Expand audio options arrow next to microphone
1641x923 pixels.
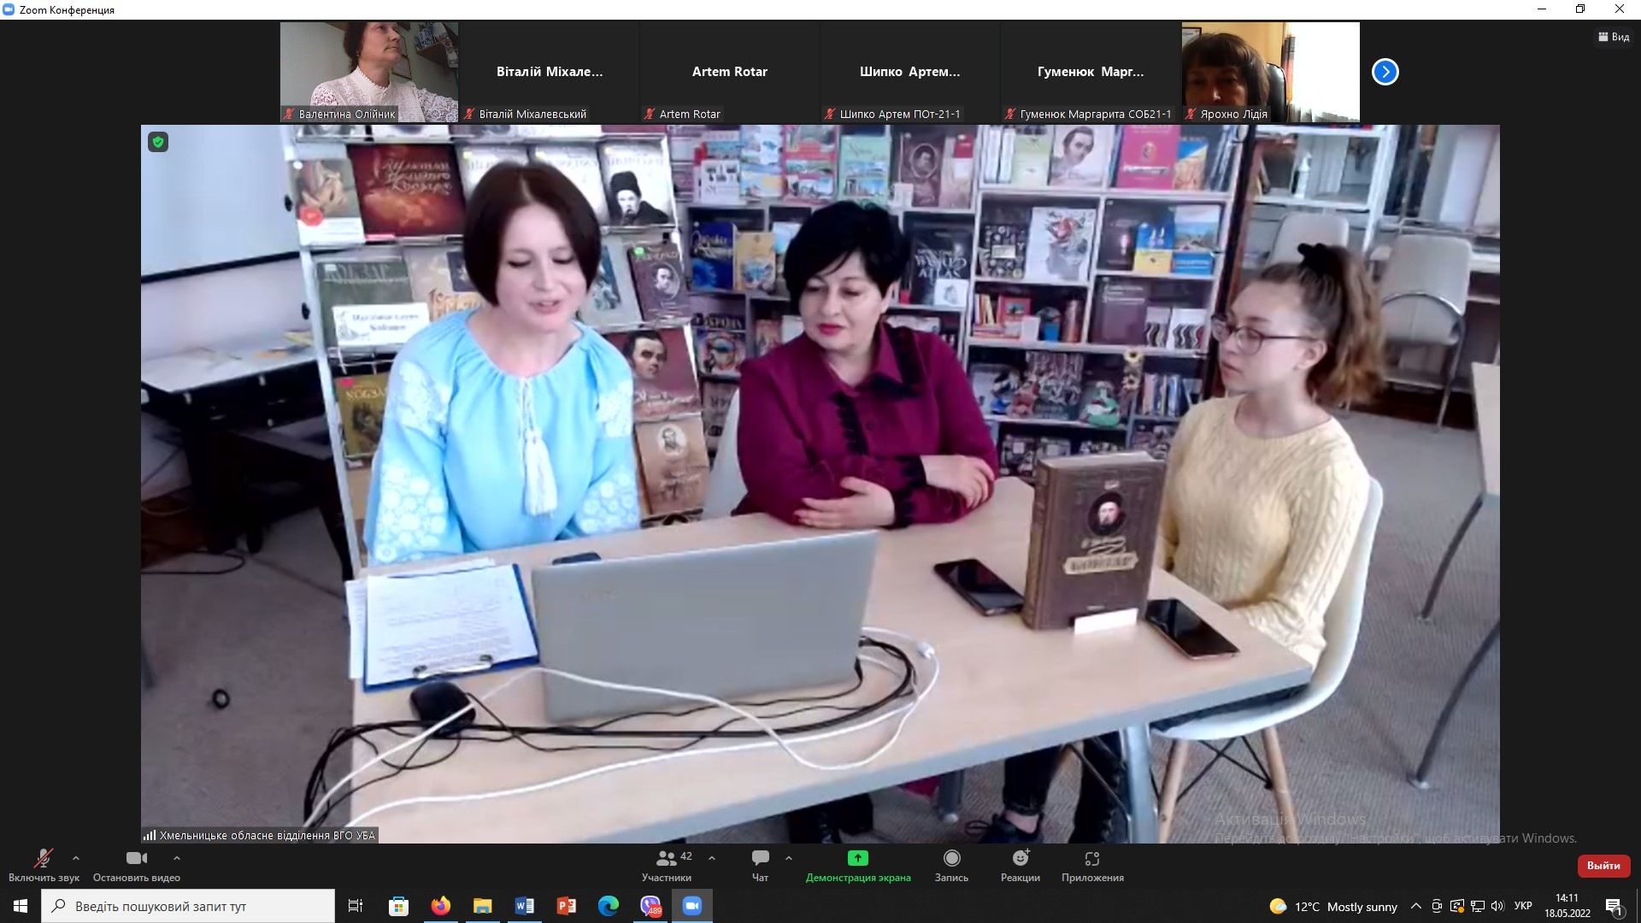tap(76, 858)
